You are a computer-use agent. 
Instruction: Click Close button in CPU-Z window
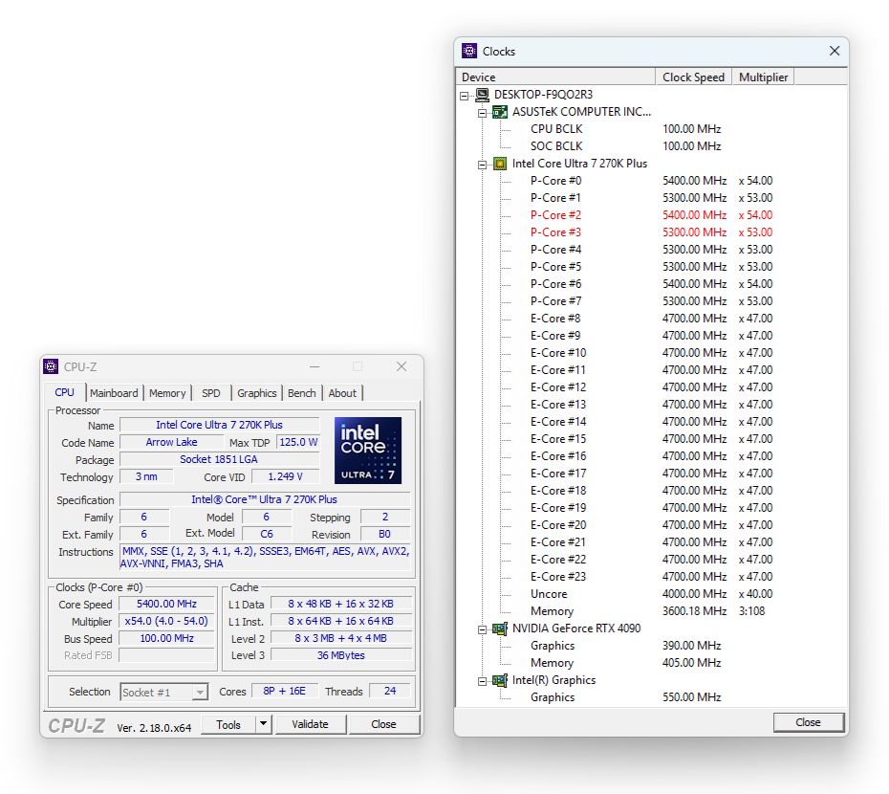pos(384,724)
